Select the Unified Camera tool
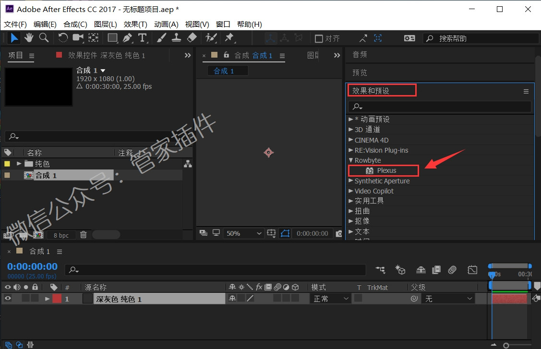541x349 pixels. (78, 37)
